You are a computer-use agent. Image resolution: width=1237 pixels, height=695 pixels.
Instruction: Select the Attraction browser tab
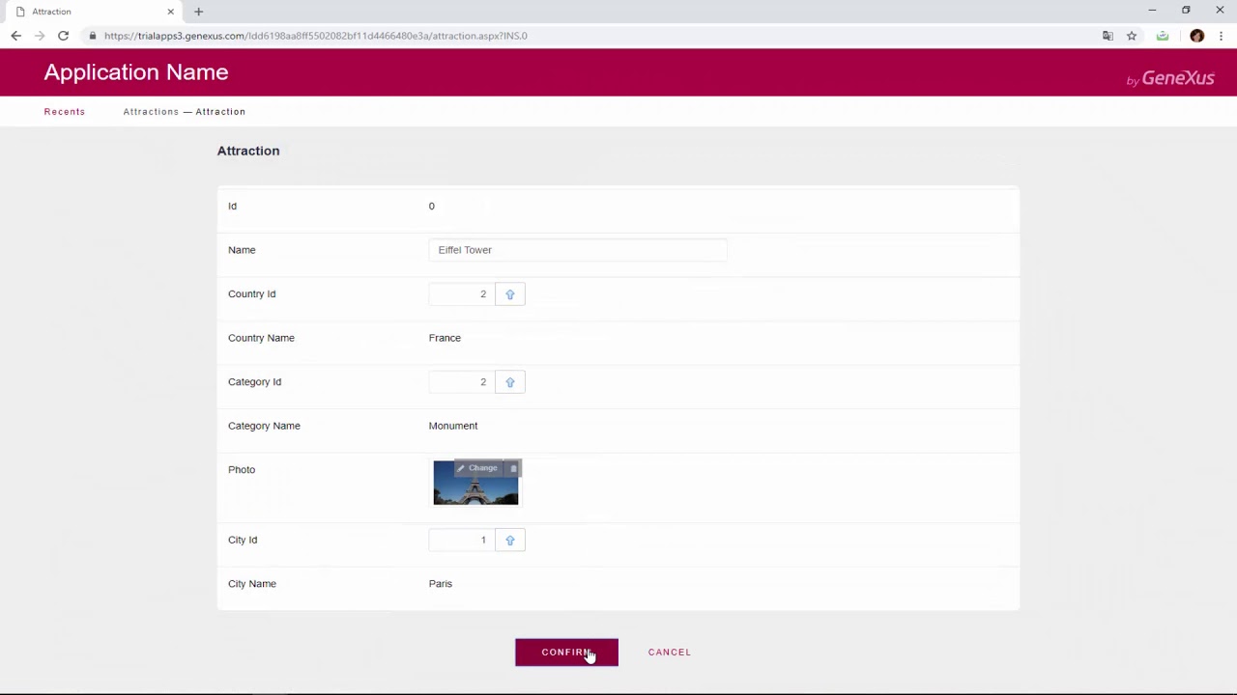pos(94,12)
